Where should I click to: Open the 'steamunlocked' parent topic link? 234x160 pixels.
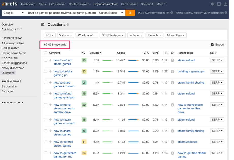(187, 142)
